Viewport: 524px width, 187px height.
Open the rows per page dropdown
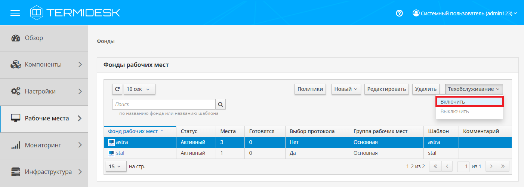(x=115, y=166)
